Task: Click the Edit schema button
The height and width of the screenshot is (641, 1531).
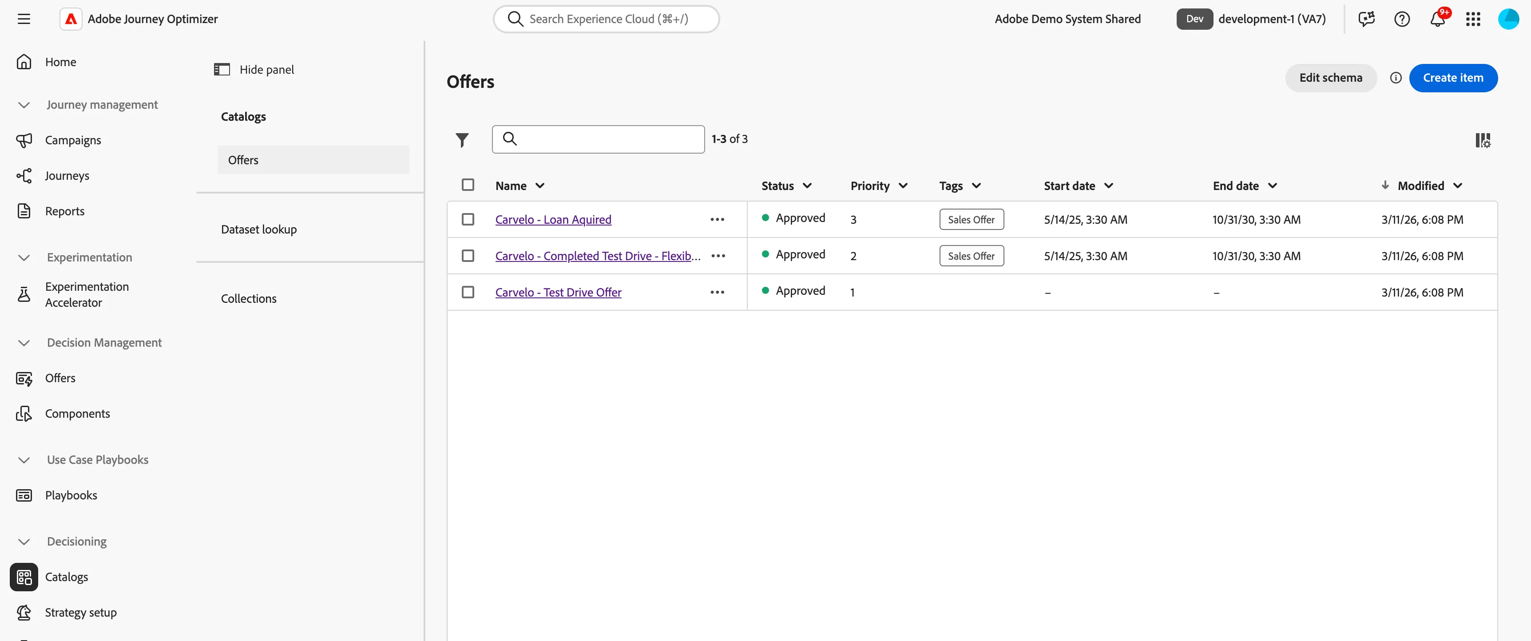Action: [x=1330, y=78]
